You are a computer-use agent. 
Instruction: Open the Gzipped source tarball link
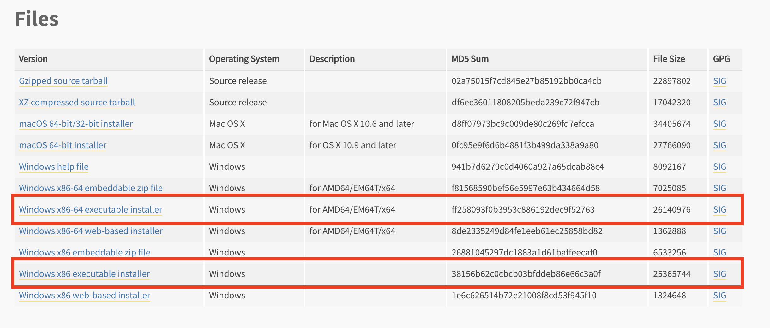click(63, 81)
